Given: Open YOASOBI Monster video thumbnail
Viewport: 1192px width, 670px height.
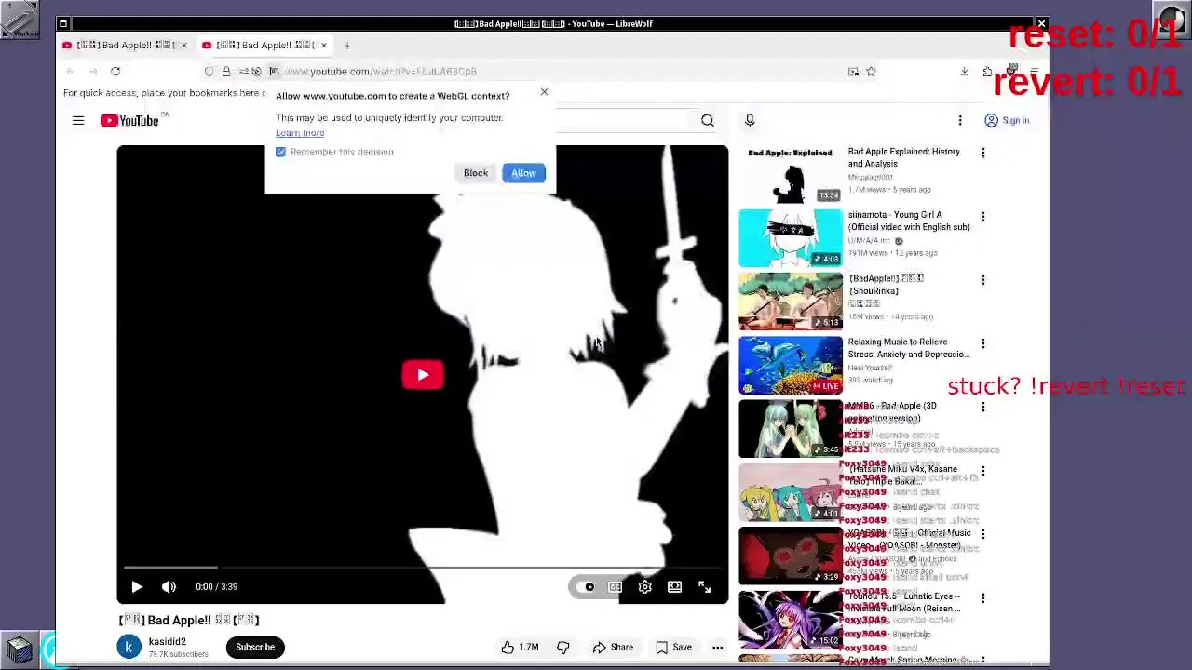Looking at the screenshot, I should click(791, 556).
